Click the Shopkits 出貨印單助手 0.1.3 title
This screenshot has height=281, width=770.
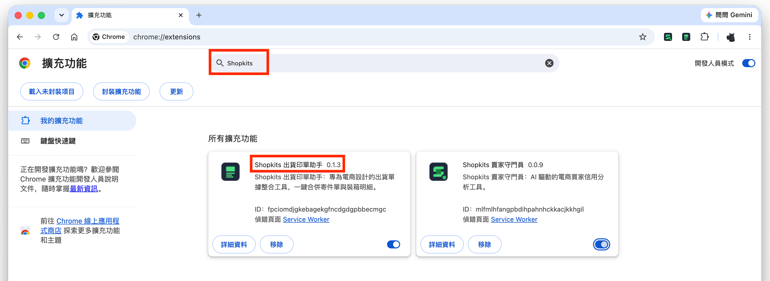click(x=297, y=165)
